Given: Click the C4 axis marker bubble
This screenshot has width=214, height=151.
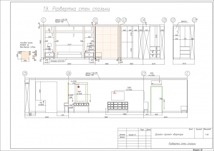Looking at the screenshot, I should (x=143, y=20).
